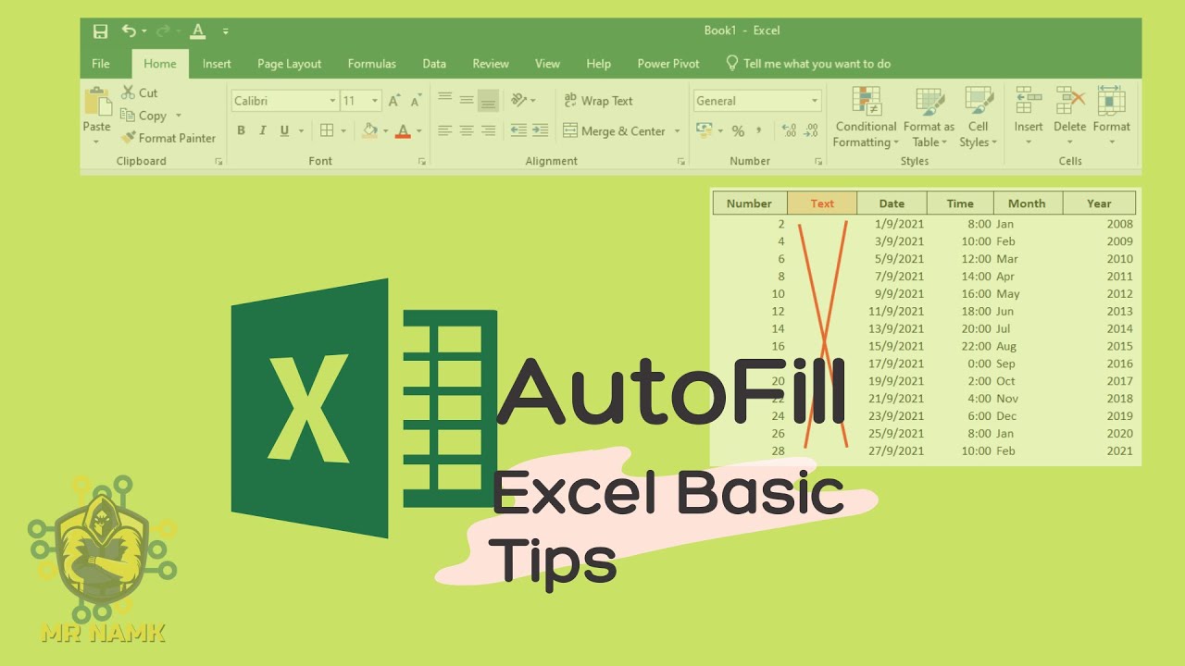1185x666 pixels.
Task: Toggle Wrap Text
Action: click(x=598, y=101)
